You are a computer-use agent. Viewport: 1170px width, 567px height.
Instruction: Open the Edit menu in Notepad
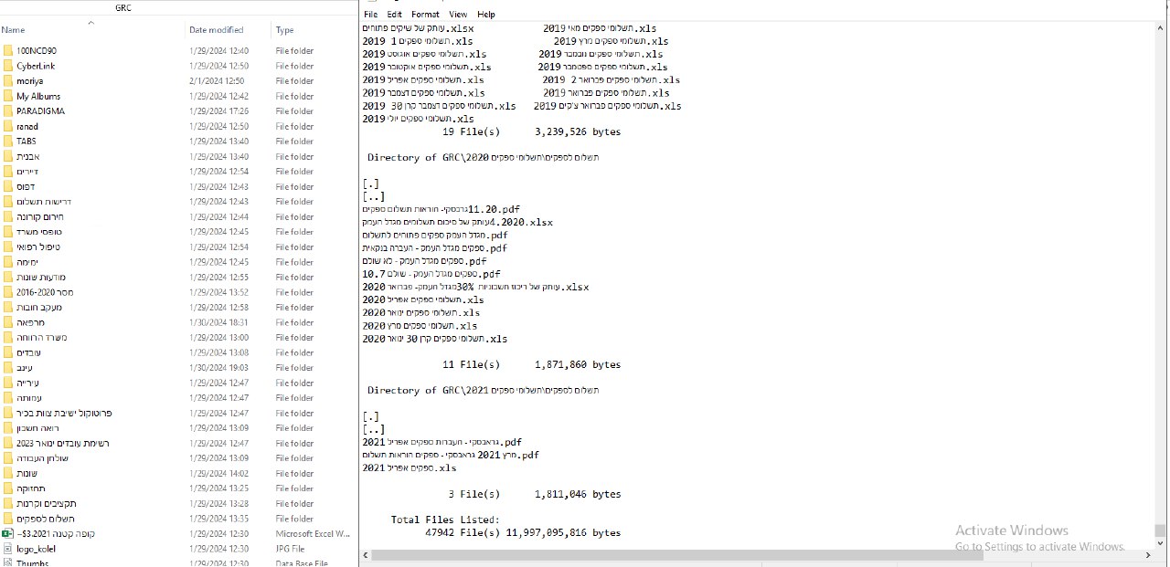(394, 15)
